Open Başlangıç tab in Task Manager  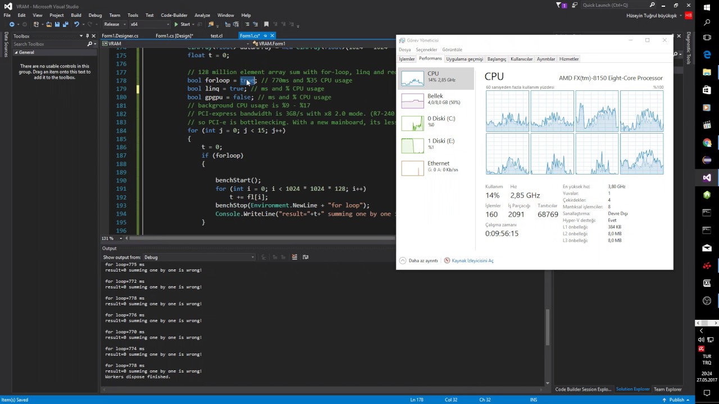coord(497,59)
